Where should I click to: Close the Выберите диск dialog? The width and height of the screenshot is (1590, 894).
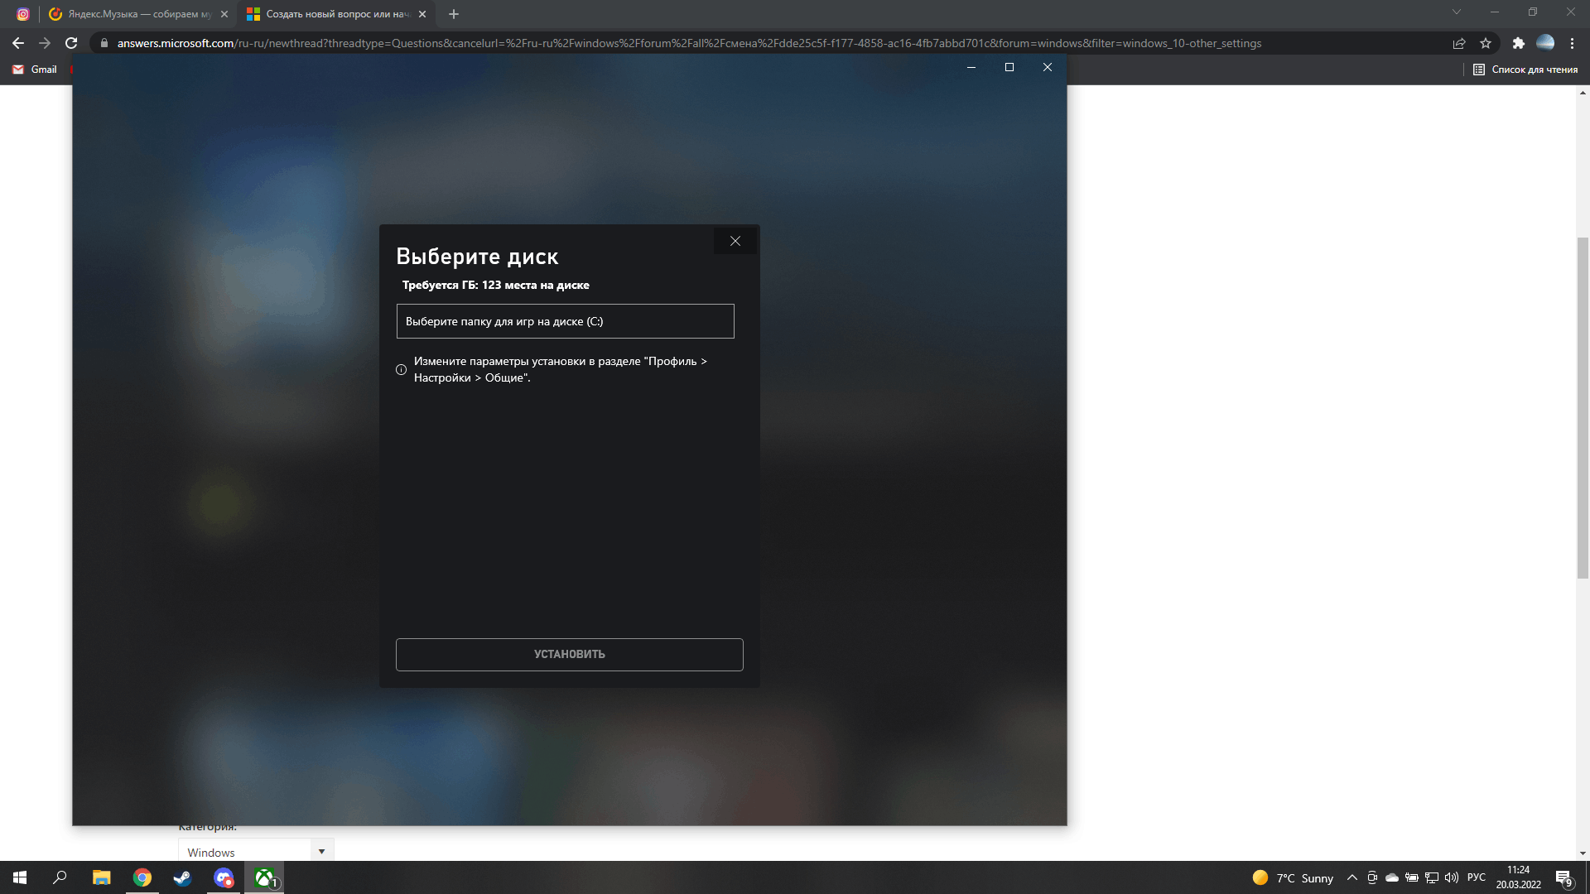tap(735, 241)
